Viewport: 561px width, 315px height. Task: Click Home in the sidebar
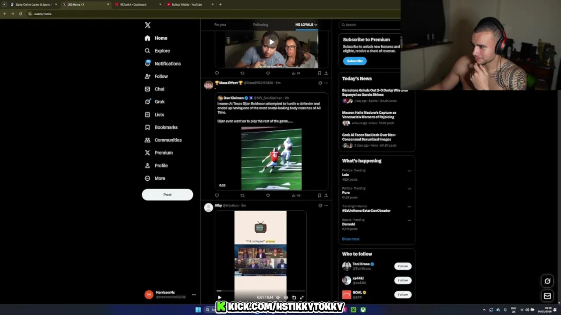pos(156,38)
